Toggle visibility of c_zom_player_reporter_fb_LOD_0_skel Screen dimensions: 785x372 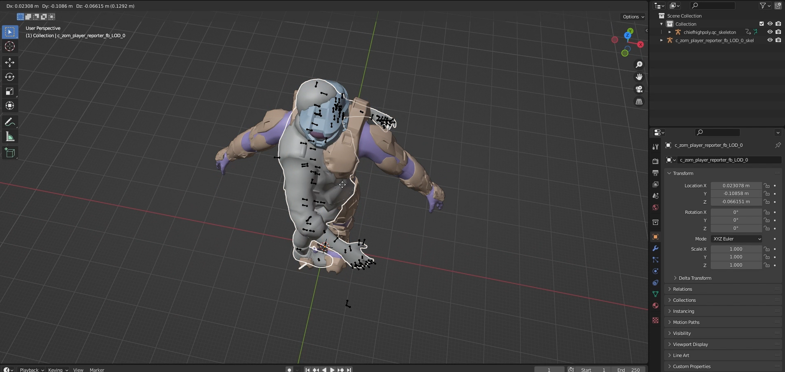tap(770, 40)
